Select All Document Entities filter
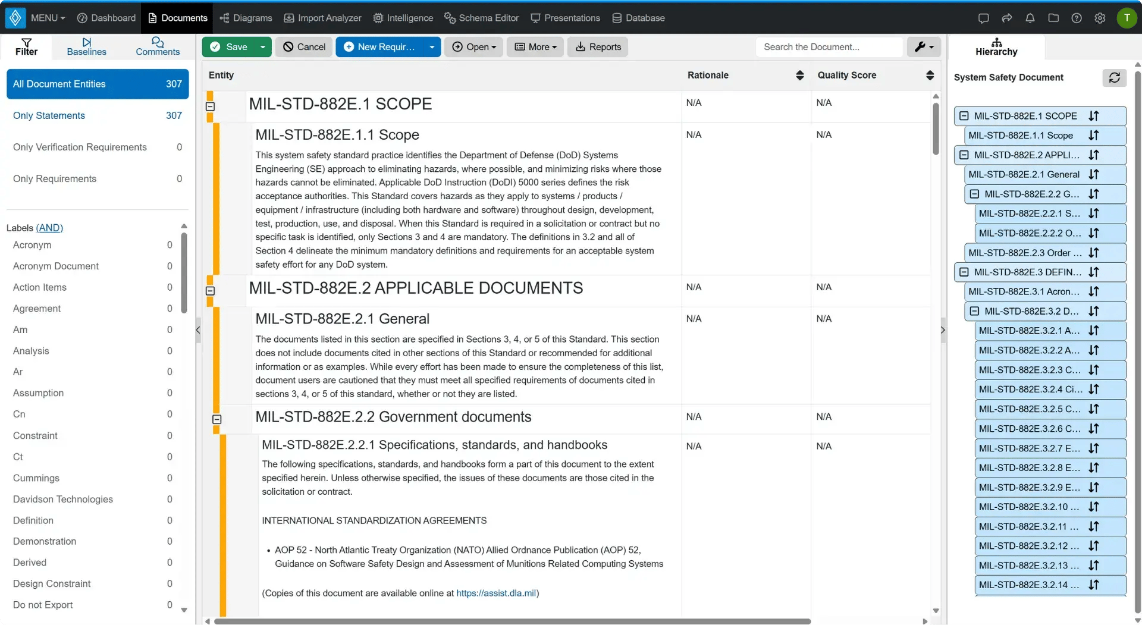The height and width of the screenshot is (625, 1142). [98, 84]
